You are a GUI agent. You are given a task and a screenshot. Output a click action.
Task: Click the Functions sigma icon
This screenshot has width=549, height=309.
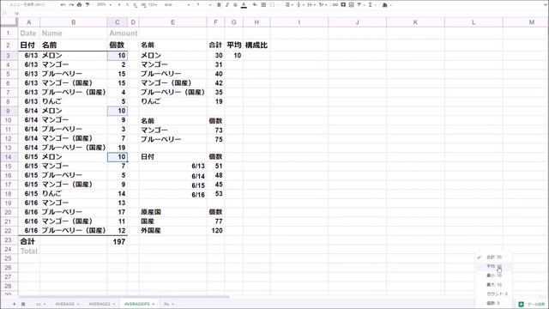[x=370, y=5]
